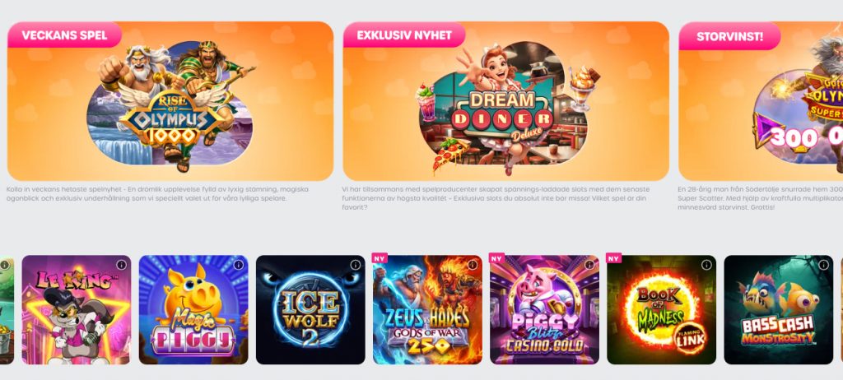The image size is (843, 380).
Task: Launch the Ice Wolf 2 game thumbnail
Action: pos(310,309)
